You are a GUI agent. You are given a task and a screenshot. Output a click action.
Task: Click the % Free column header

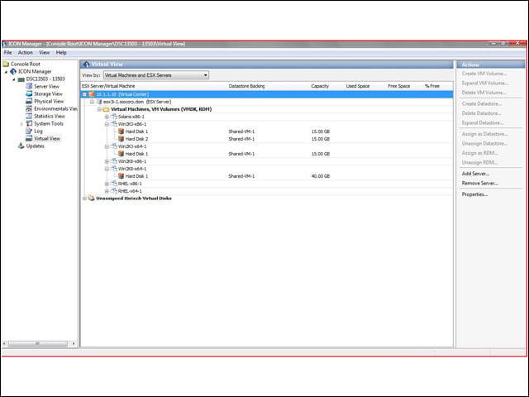pyautogui.click(x=432, y=86)
